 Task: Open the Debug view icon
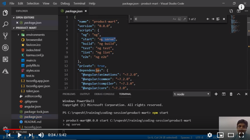(x=5, y=48)
